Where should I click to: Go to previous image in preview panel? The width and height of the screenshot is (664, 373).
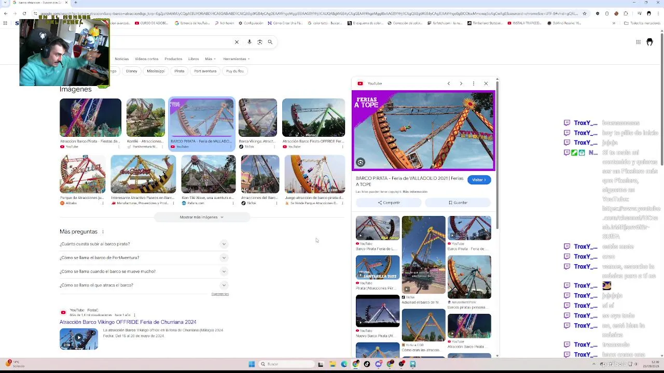click(x=449, y=83)
